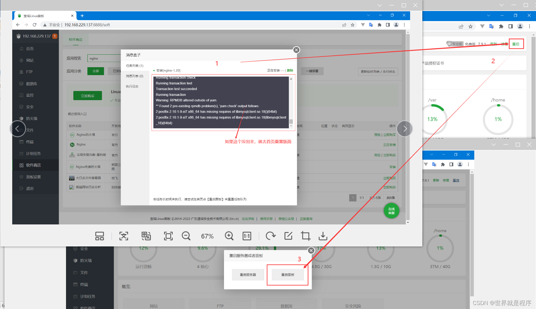Screen dimensions: 536x309
Task: Open profile avatar in top-right background browser
Action: [x=520, y=27]
